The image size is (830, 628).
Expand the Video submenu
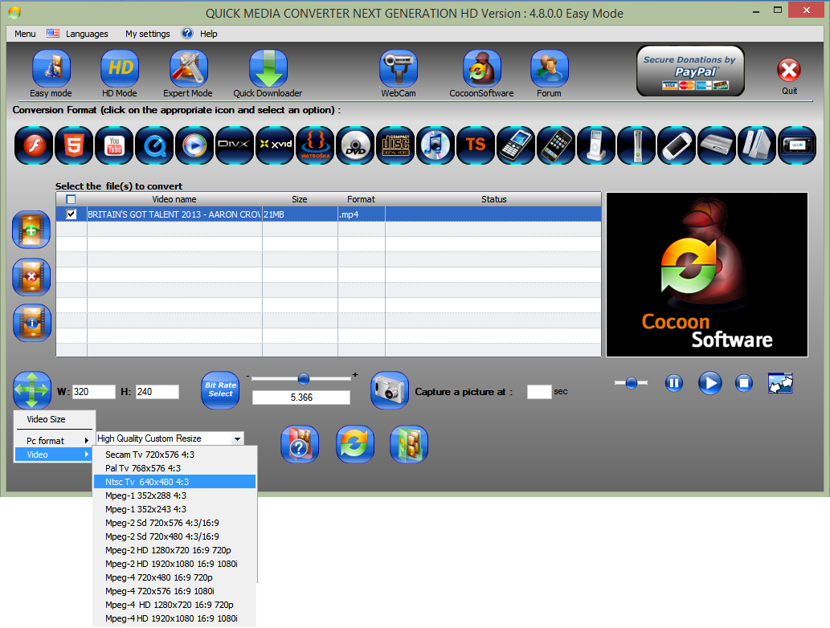click(54, 455)
